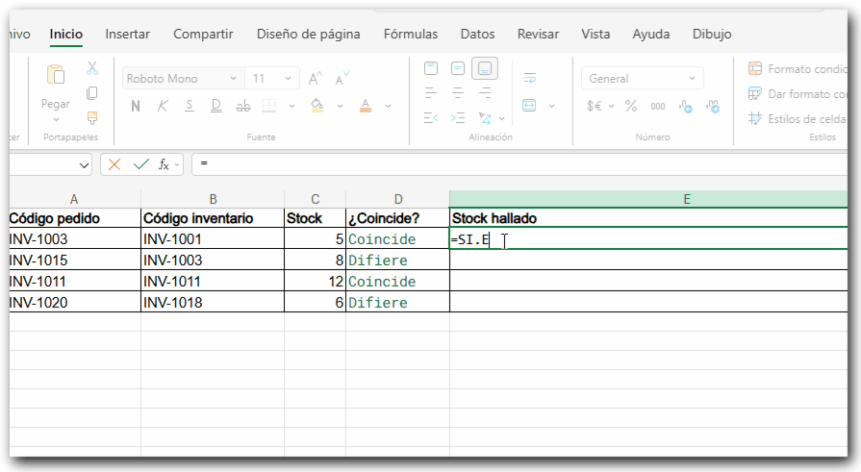Toggle bottom vertical alignment
The width and height of the screenshot is (861, 472).
(x=484, y=68)
